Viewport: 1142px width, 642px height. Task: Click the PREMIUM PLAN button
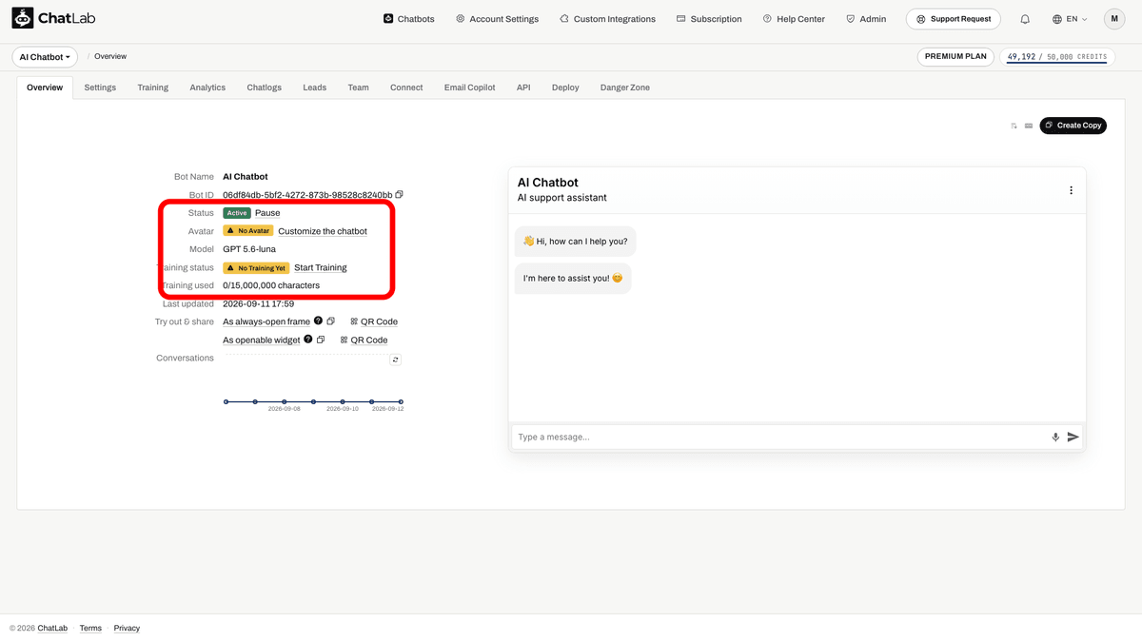[955, 57]
